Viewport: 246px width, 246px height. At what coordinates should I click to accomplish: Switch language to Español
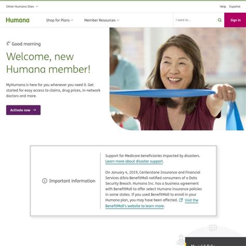(235, 7)
